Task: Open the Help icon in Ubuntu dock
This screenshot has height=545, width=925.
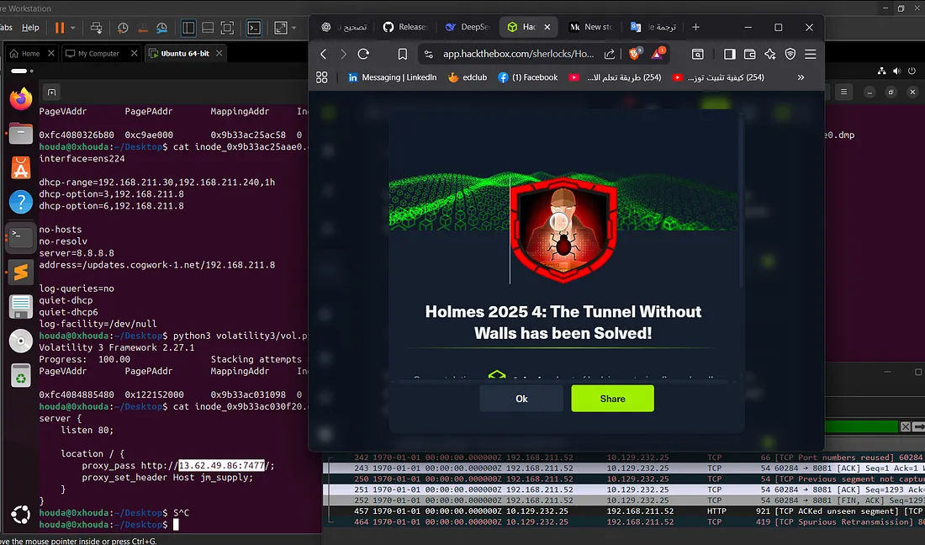Action: (x=21, y=203)
